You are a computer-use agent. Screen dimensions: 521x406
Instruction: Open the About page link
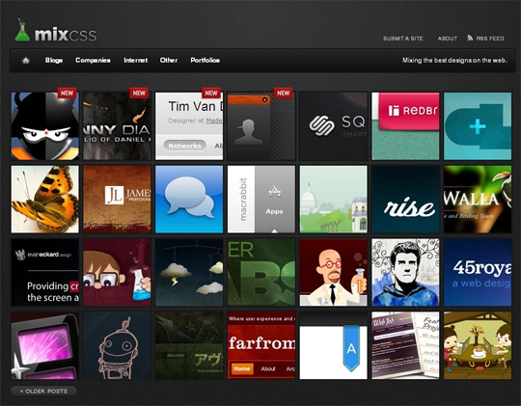pyautogui.click(x=448, y=39)
